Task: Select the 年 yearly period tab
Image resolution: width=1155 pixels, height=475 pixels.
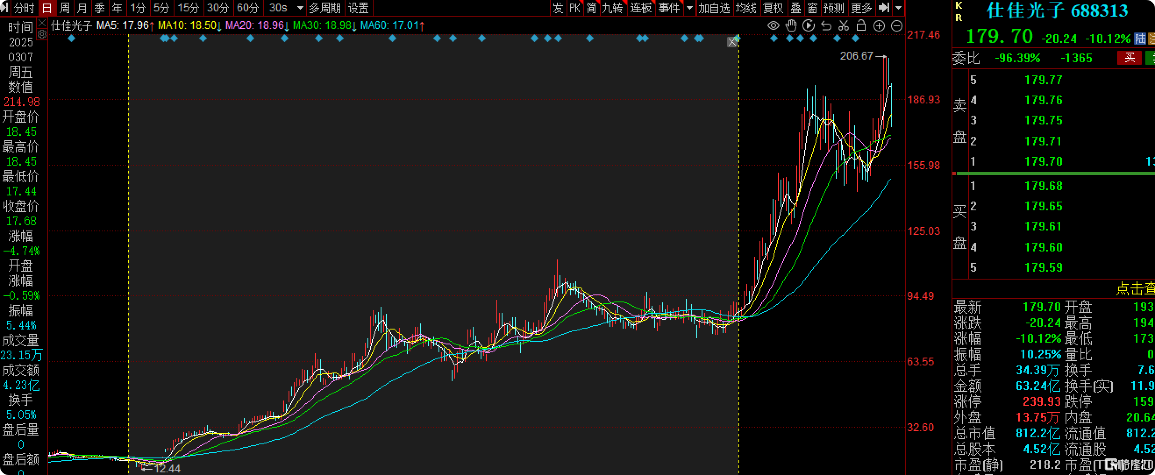Action: click(x=117, y=8)
